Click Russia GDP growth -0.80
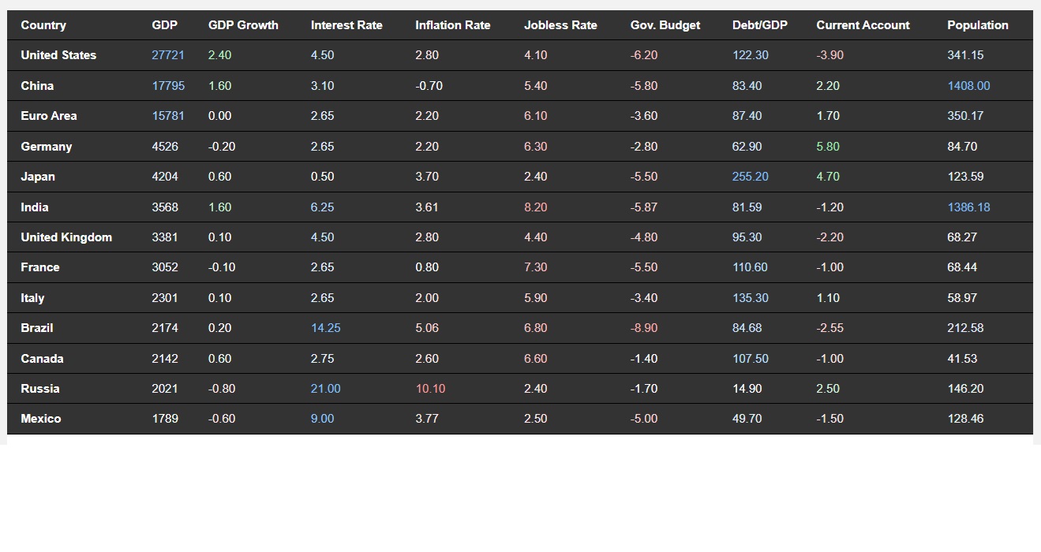This screenshot has width=1041, height=552. [x=222, y=389]
